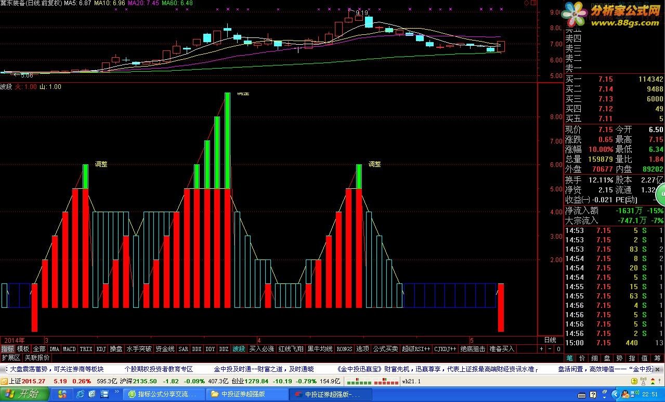Select the 红线飞翔 indicator tab
Image resolution: width=665 pixels, height=402 pixels.
coord(291,349)
